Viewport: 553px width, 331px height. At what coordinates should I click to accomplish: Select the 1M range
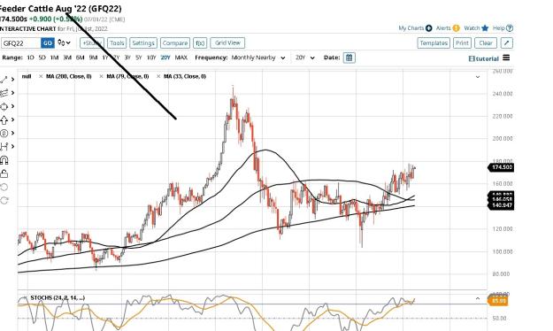coord(54,58)
